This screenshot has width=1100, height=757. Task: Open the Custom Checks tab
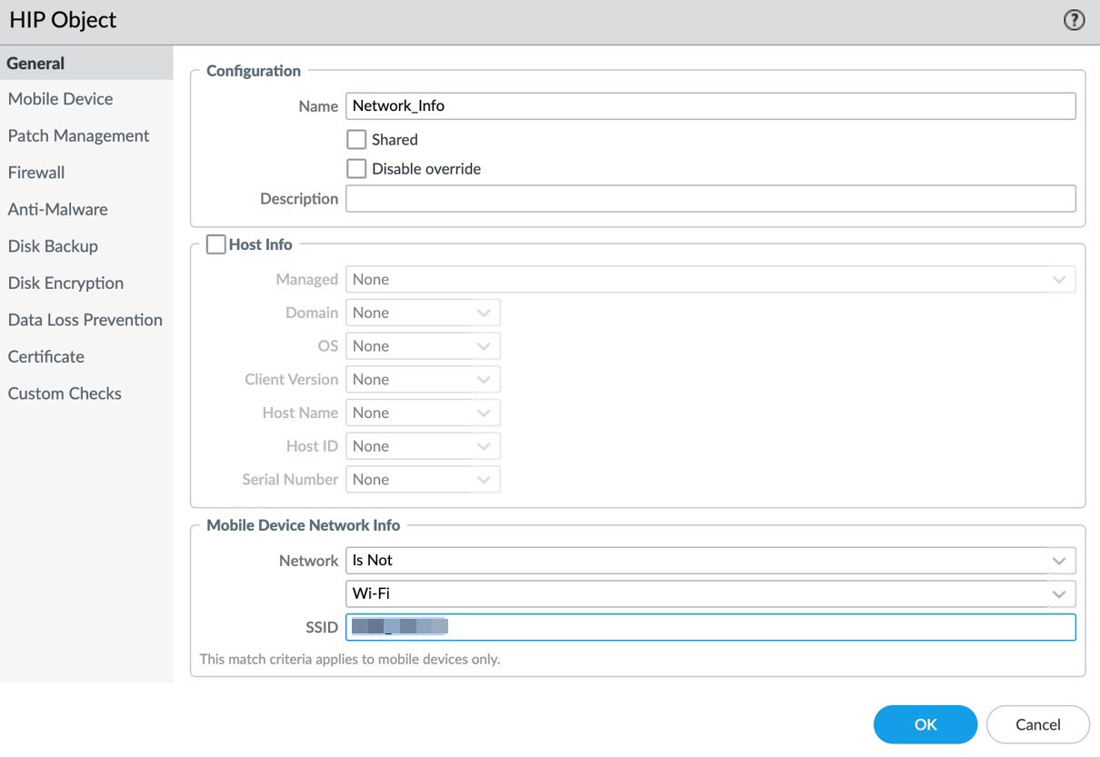[65, 393]
